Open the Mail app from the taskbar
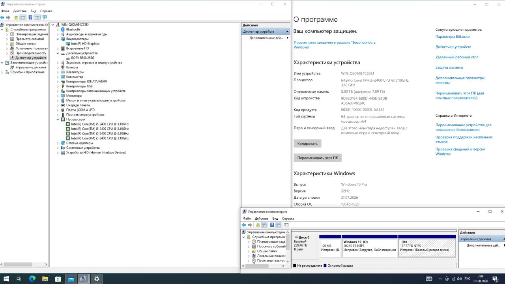 (71, 279)
